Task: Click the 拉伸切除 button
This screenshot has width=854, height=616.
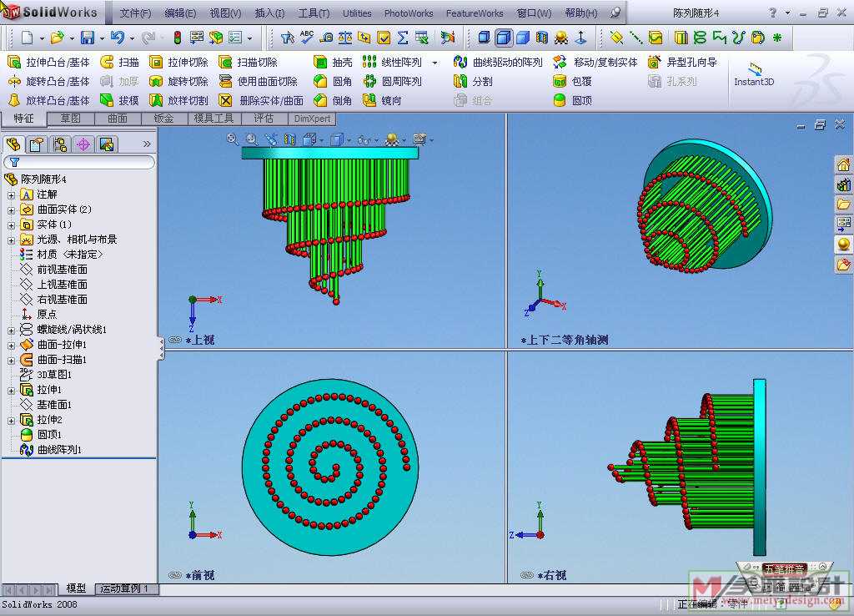Action: click(178, 62)
